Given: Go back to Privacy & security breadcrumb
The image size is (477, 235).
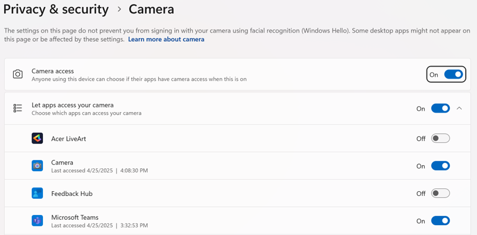Looking at the screenshot, I should tap(56, 9).
